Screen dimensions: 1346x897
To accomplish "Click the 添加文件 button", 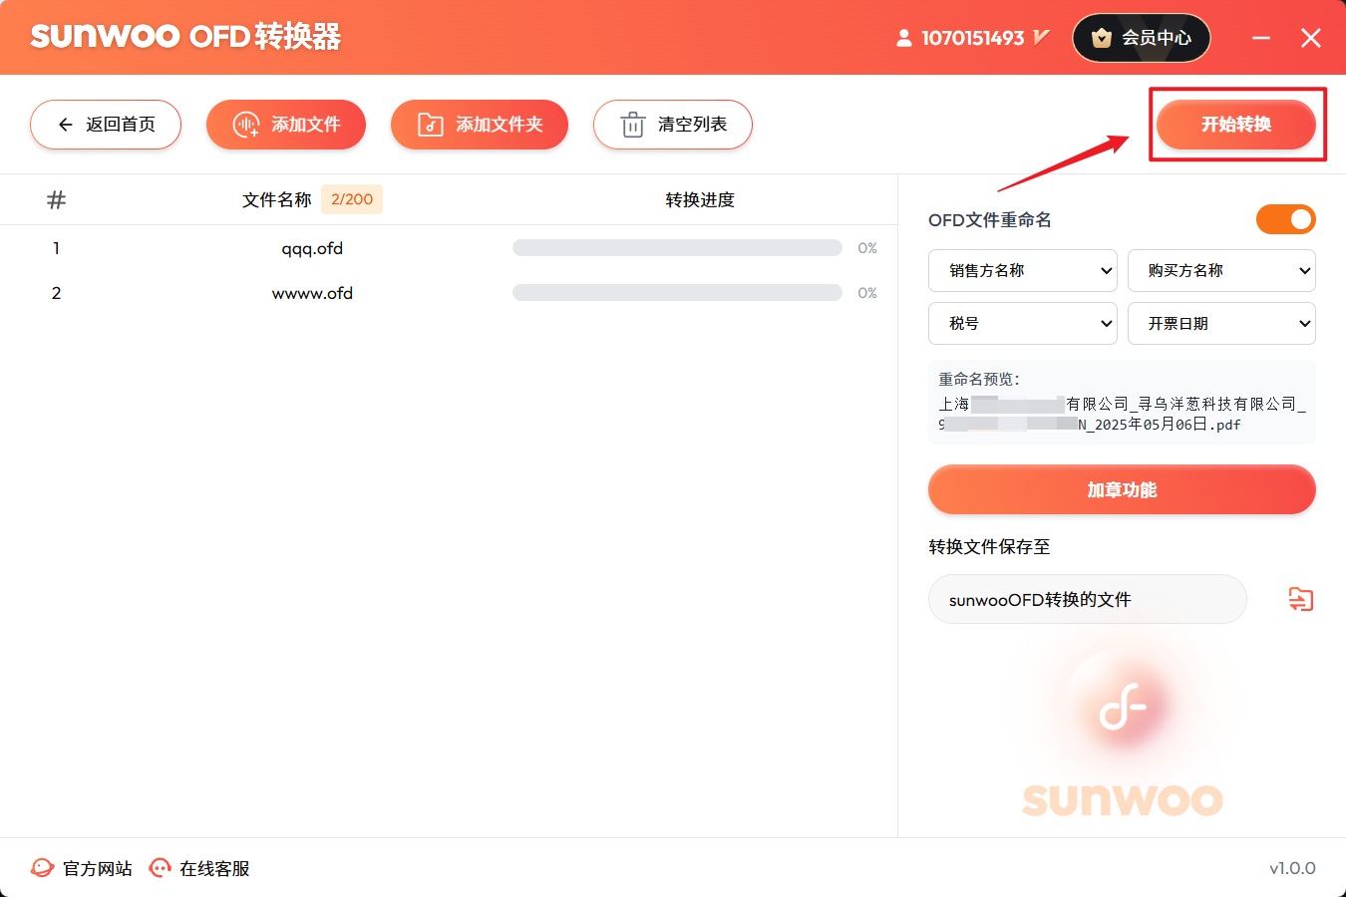I will click(x=286, y=125).
